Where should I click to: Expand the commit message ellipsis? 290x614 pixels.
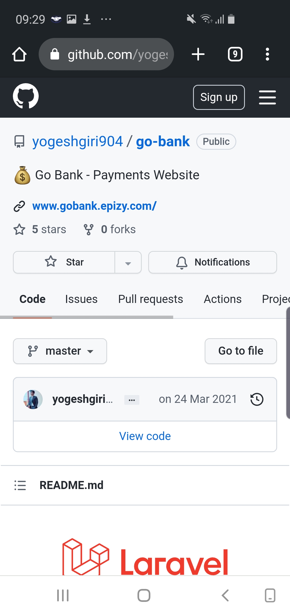click(132, 400)
